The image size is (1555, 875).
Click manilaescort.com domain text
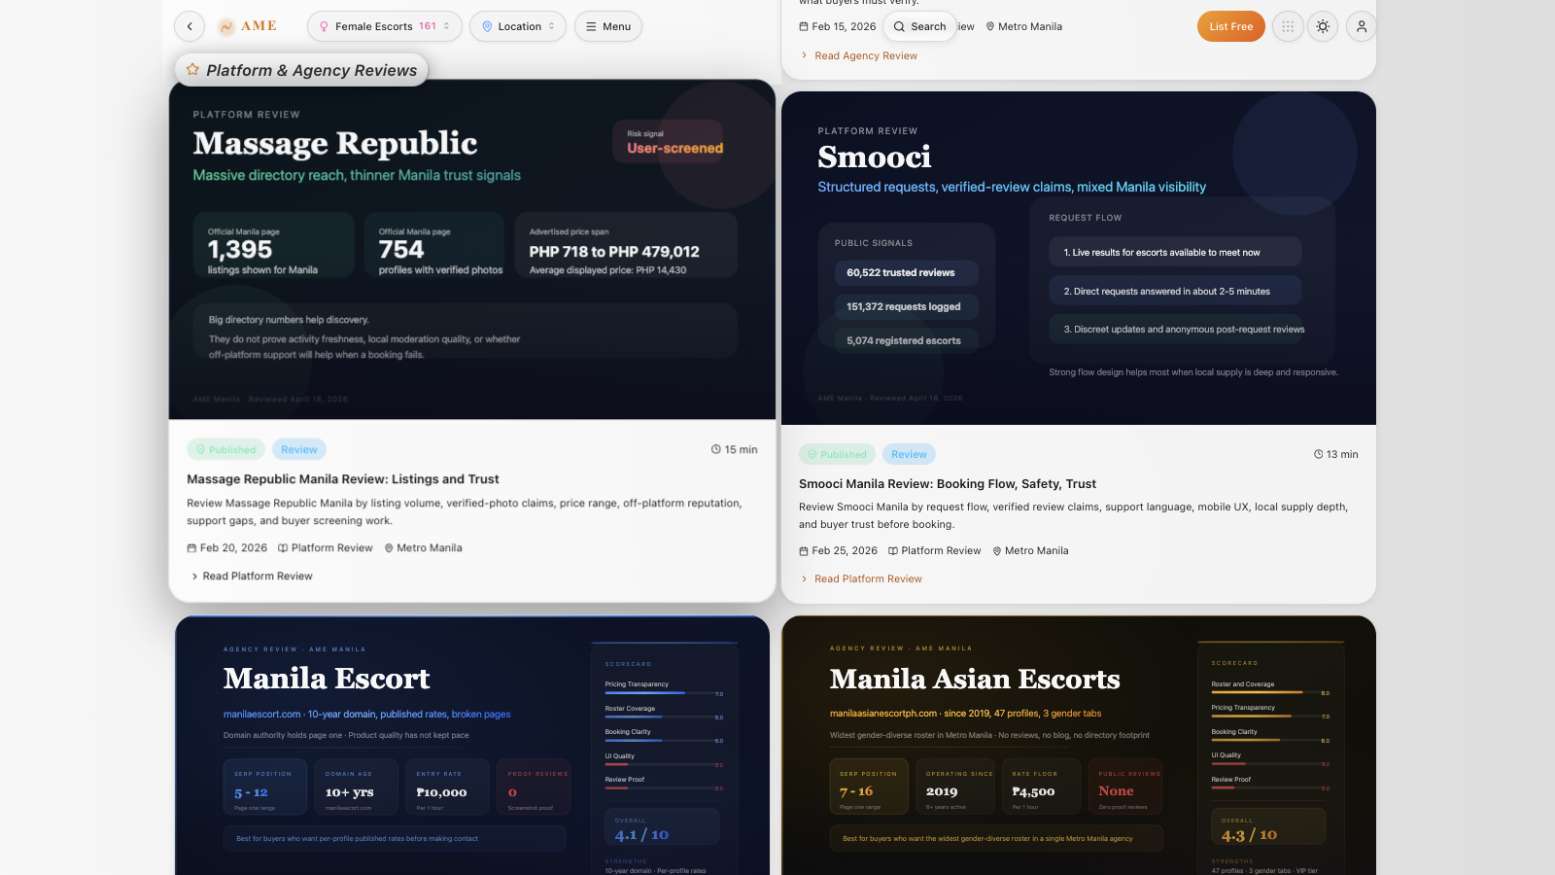pyautogui.click(x=261, y=715)
